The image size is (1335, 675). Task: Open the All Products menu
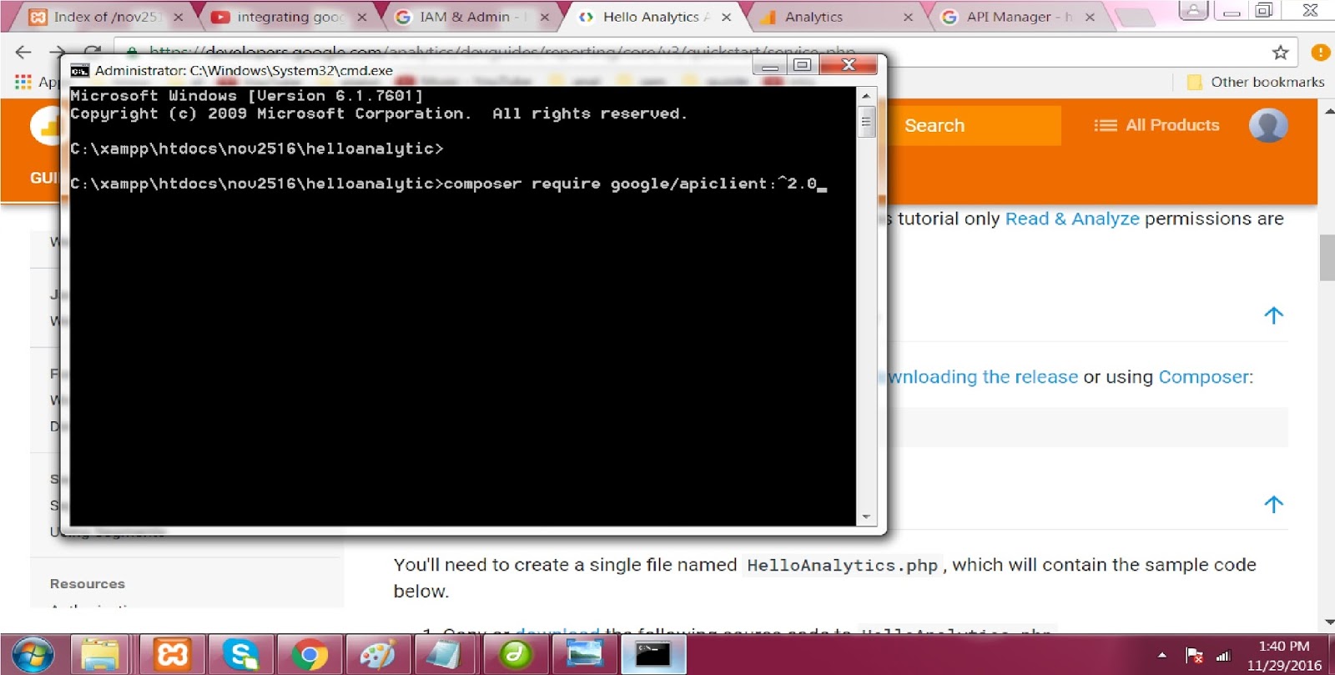[1156, 125]
